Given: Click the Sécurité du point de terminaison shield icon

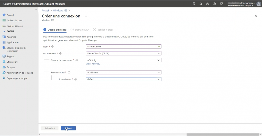Looking at the screenshot, I should (x=4, y=48).
